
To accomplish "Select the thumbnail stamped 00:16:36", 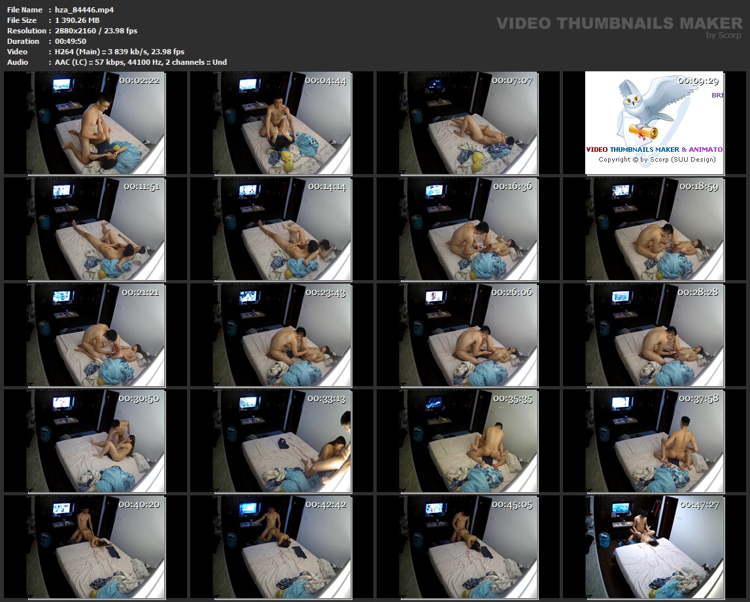I will (468, 229).
